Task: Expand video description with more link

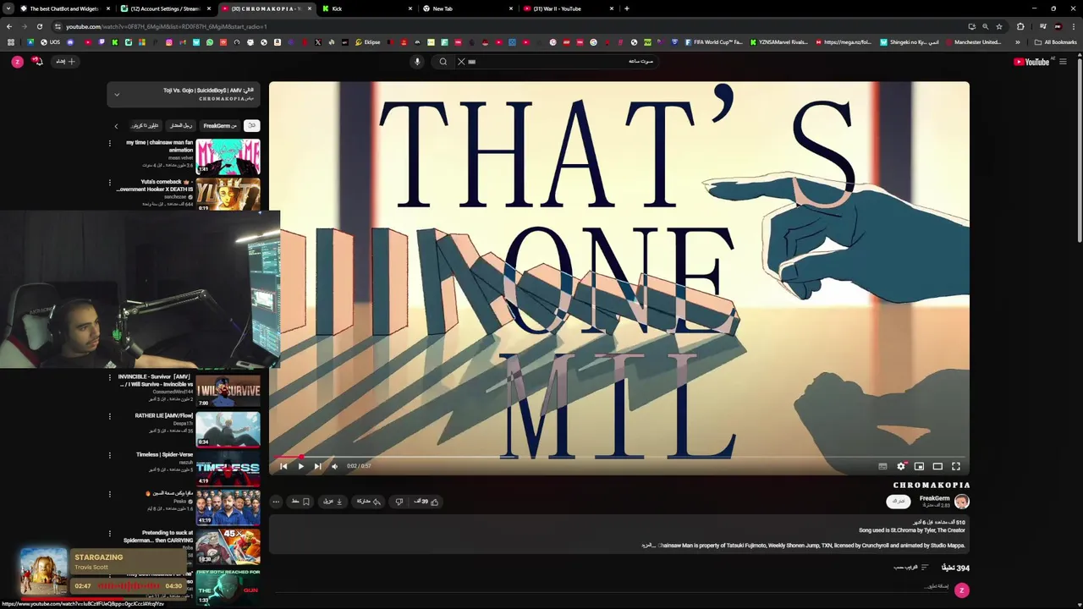Action: point(649,546)
